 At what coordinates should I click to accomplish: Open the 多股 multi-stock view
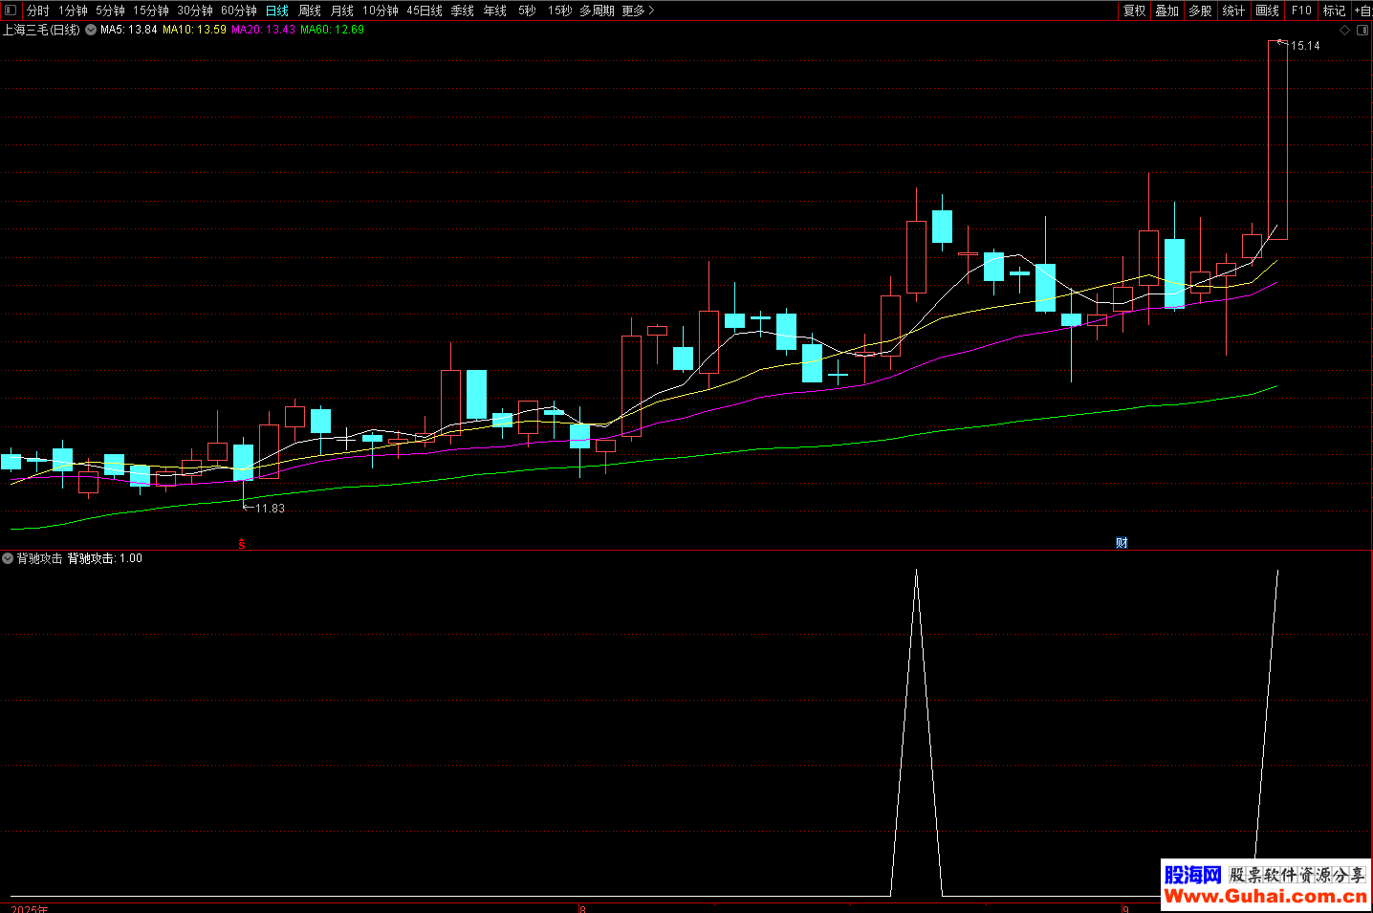(1201, 11)
